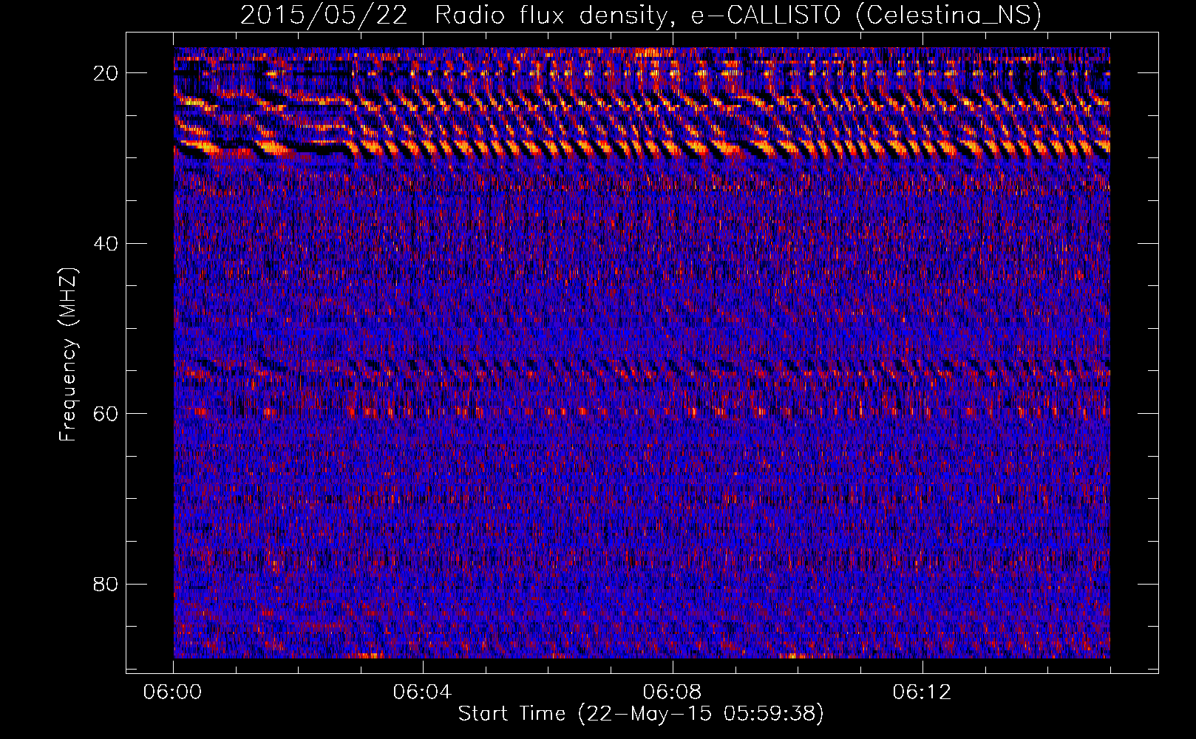Image resolution: width=1196 pixels, height=739 pixels.
Task: Click the 20 MHz frequency tick label
Action: tap(106, 73)
